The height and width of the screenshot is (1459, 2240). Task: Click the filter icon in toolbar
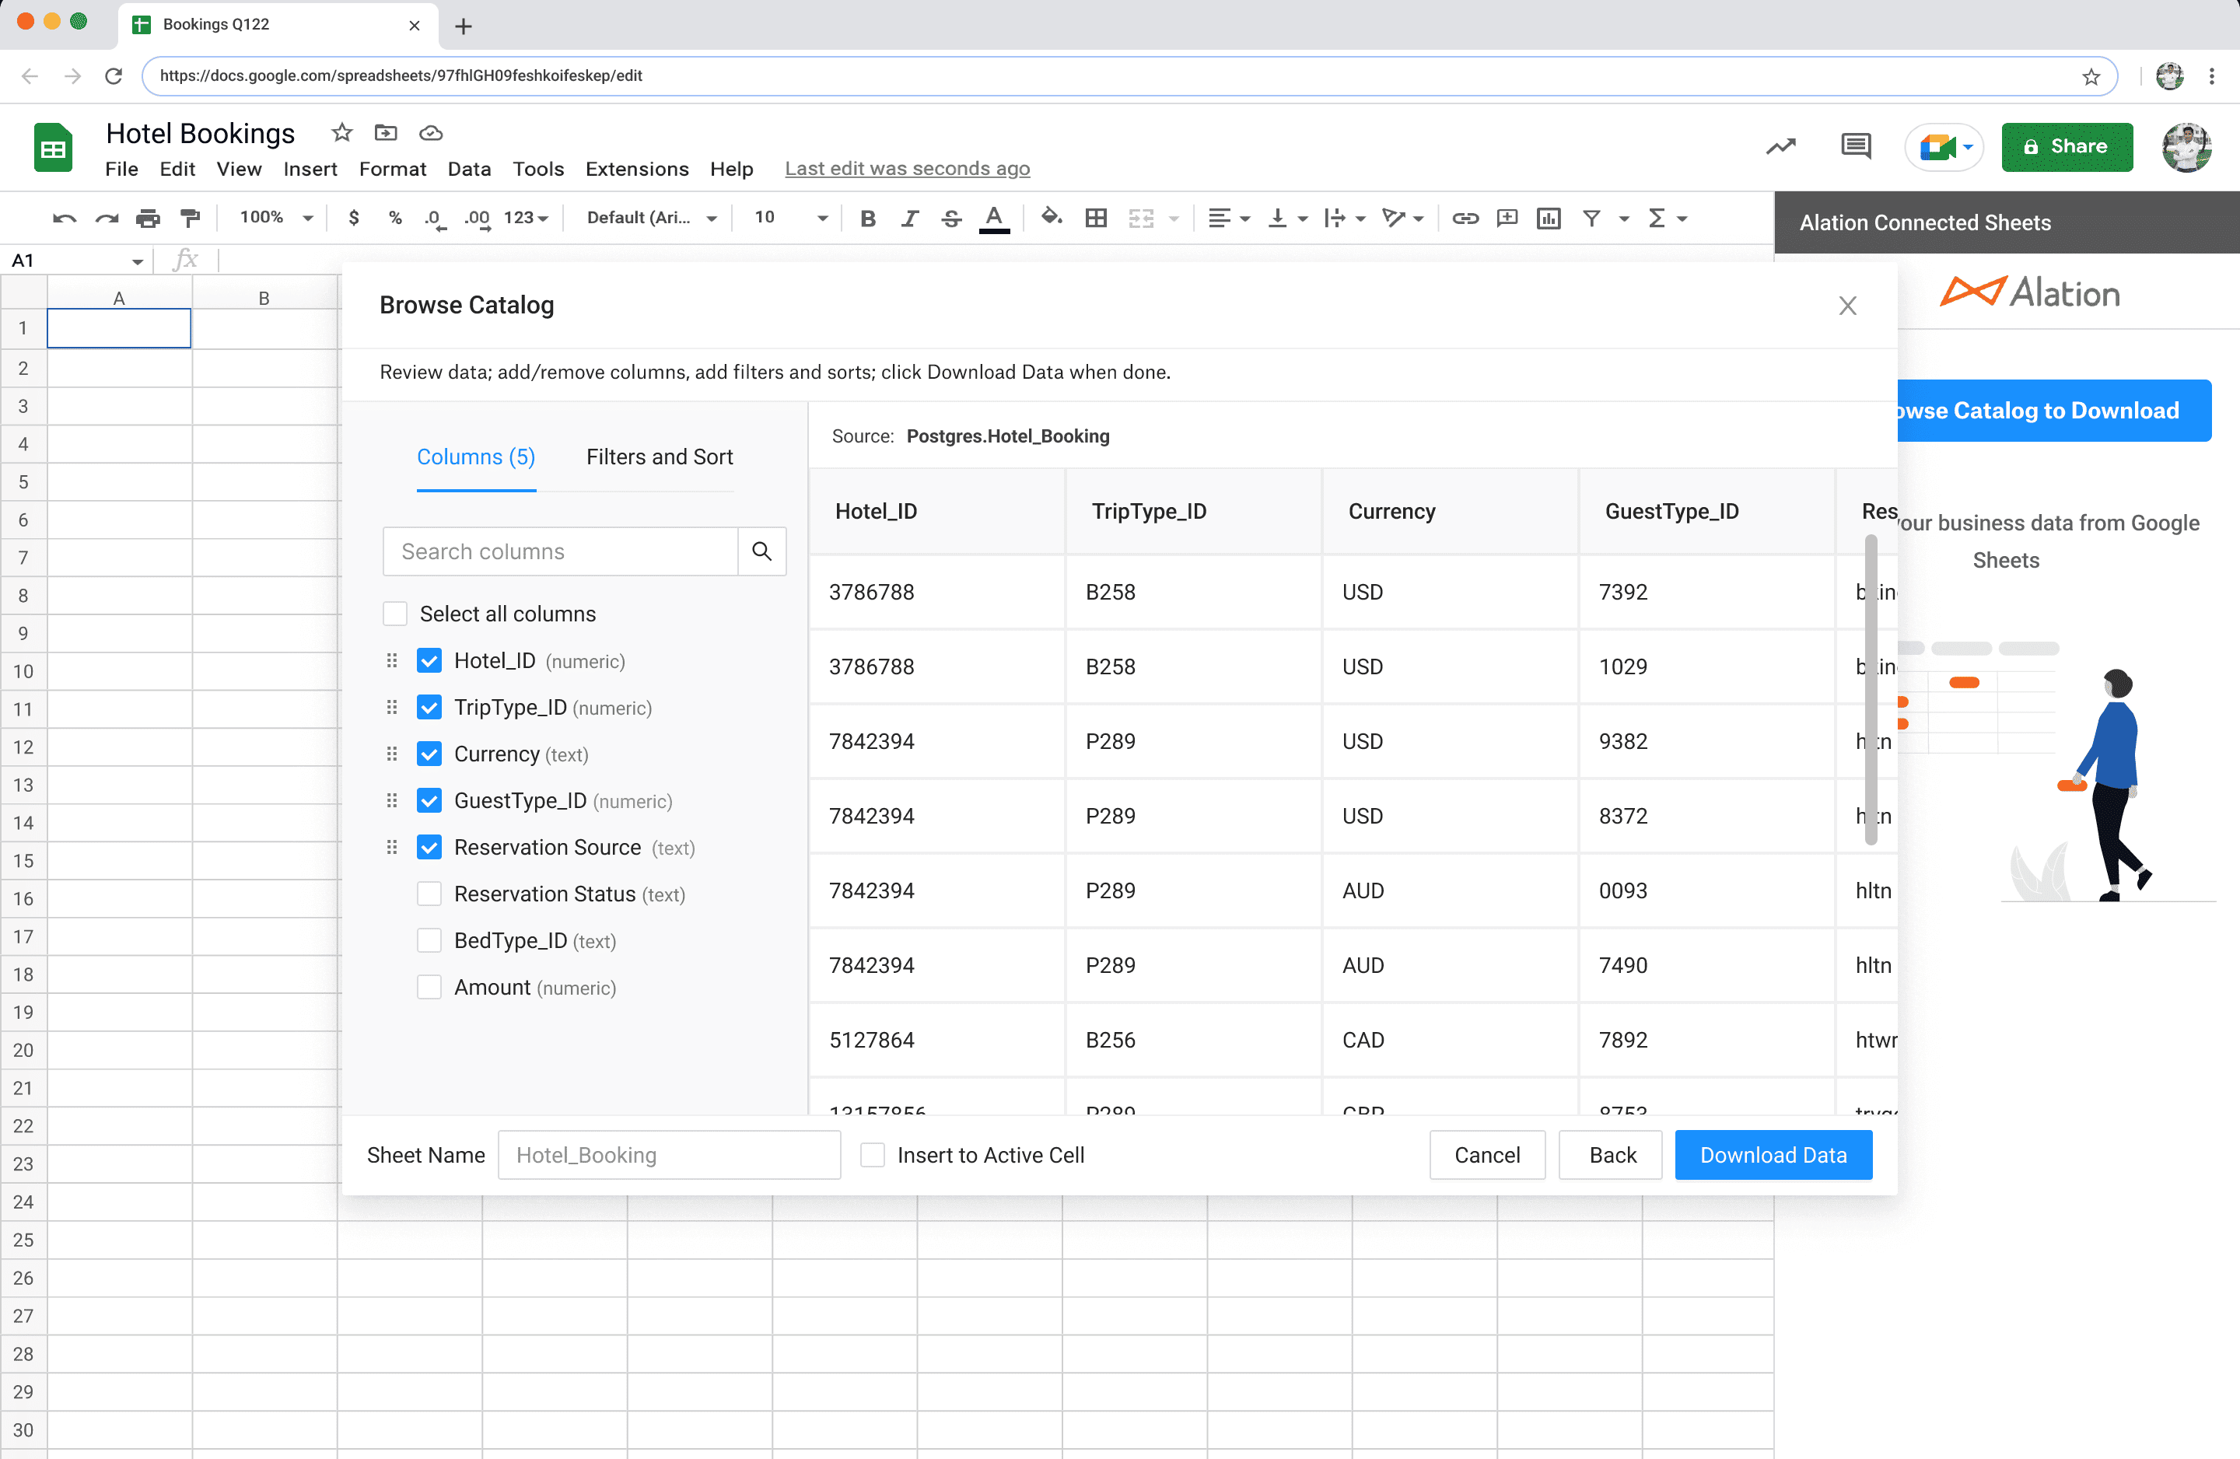pos(1592,217)
